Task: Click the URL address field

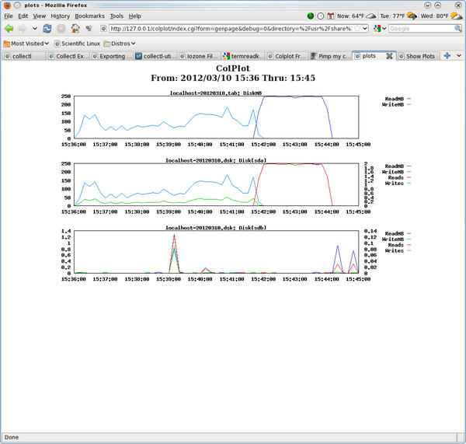Action: [231, 29]
